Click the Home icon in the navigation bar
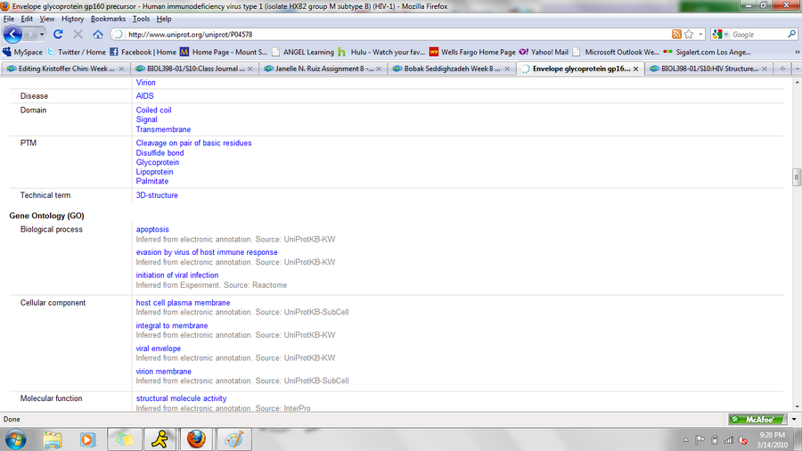 pos(98,34)
